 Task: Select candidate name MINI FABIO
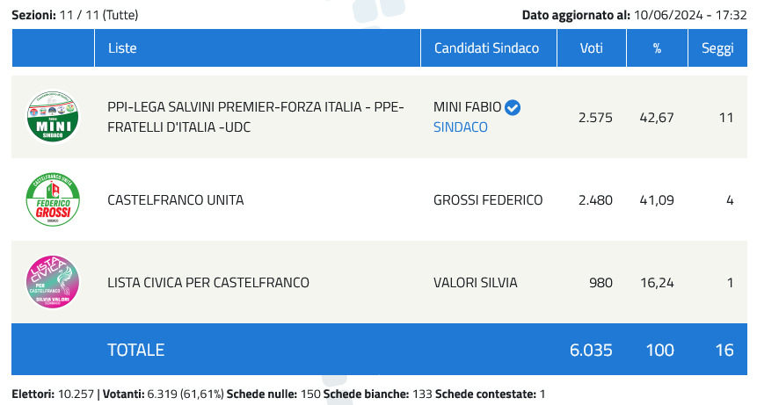click(467, 107)
